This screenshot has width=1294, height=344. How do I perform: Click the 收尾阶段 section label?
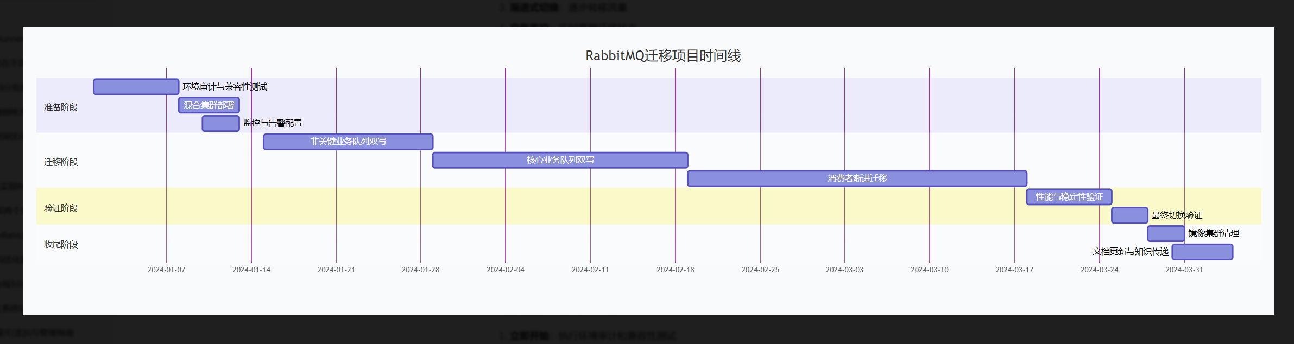pos(61,245)
